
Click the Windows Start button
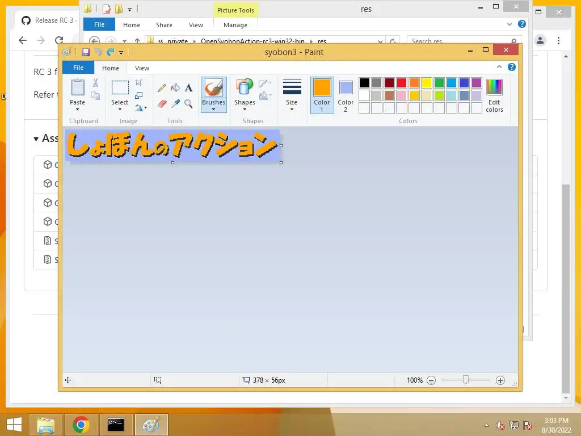tap(14, 425)
